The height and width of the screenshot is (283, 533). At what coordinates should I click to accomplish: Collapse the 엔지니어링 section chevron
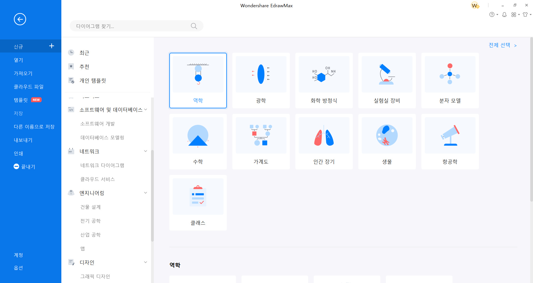pos(145,192)
